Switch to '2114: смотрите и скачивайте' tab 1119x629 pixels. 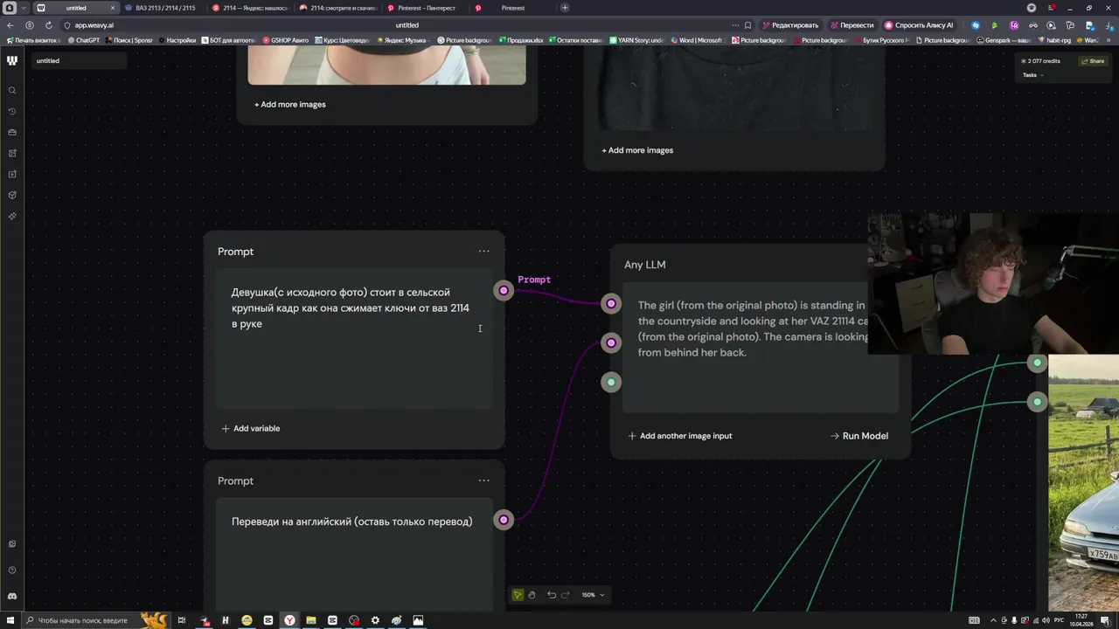click(337, 8)
